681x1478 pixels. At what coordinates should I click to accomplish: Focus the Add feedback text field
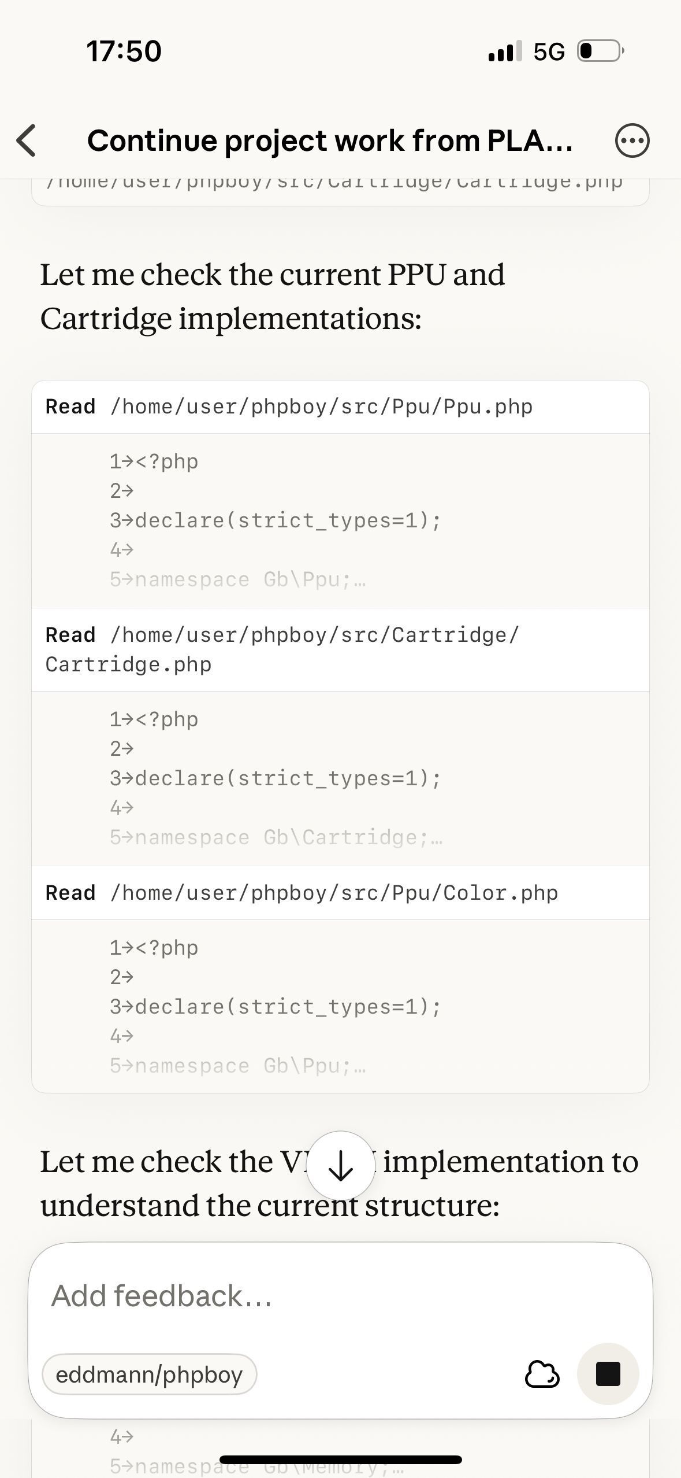point(340,1295)
